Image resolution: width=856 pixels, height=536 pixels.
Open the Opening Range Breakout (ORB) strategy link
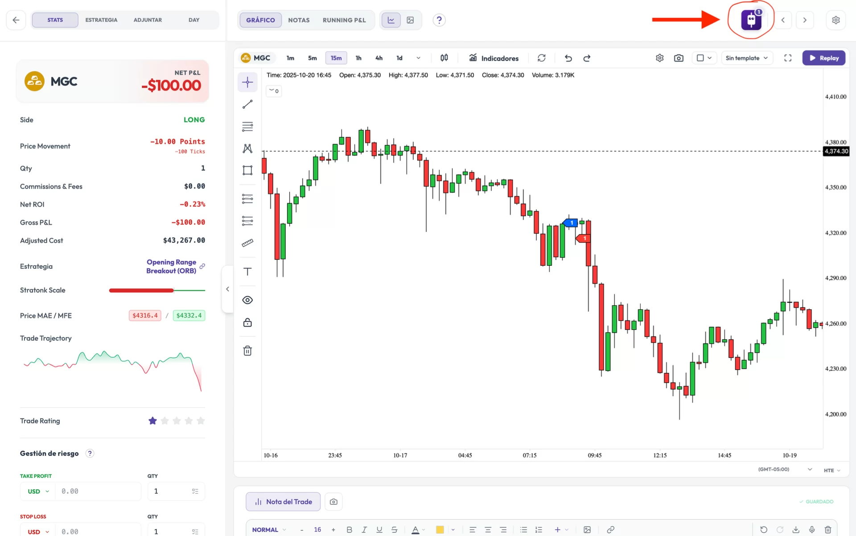[x=172, y=267]
